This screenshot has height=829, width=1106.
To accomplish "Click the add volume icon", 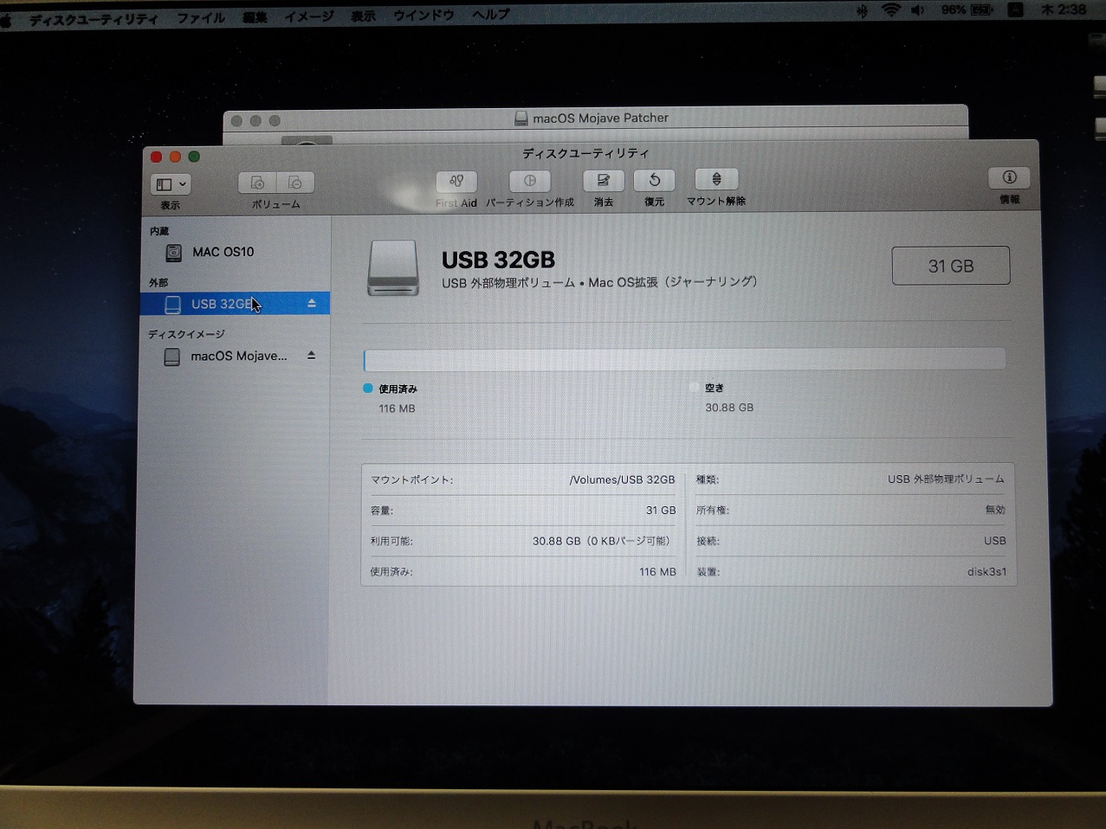I will [x=257, y=183].
